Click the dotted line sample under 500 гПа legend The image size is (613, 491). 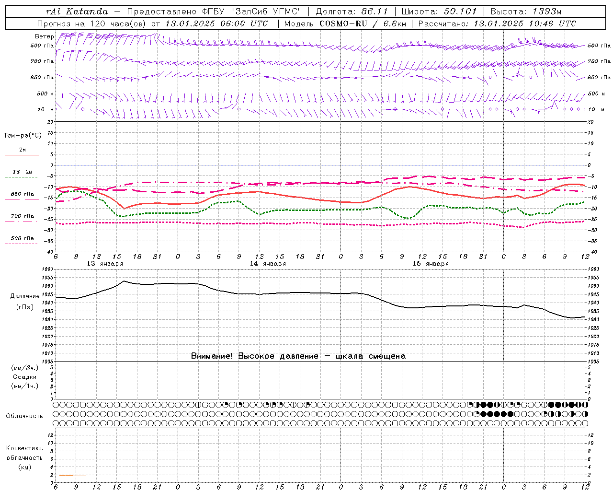pyautogui.click(x=22, y=244)
